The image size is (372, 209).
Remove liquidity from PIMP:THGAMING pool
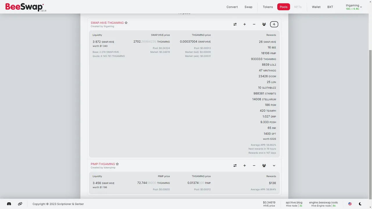(x=254, y=165)
